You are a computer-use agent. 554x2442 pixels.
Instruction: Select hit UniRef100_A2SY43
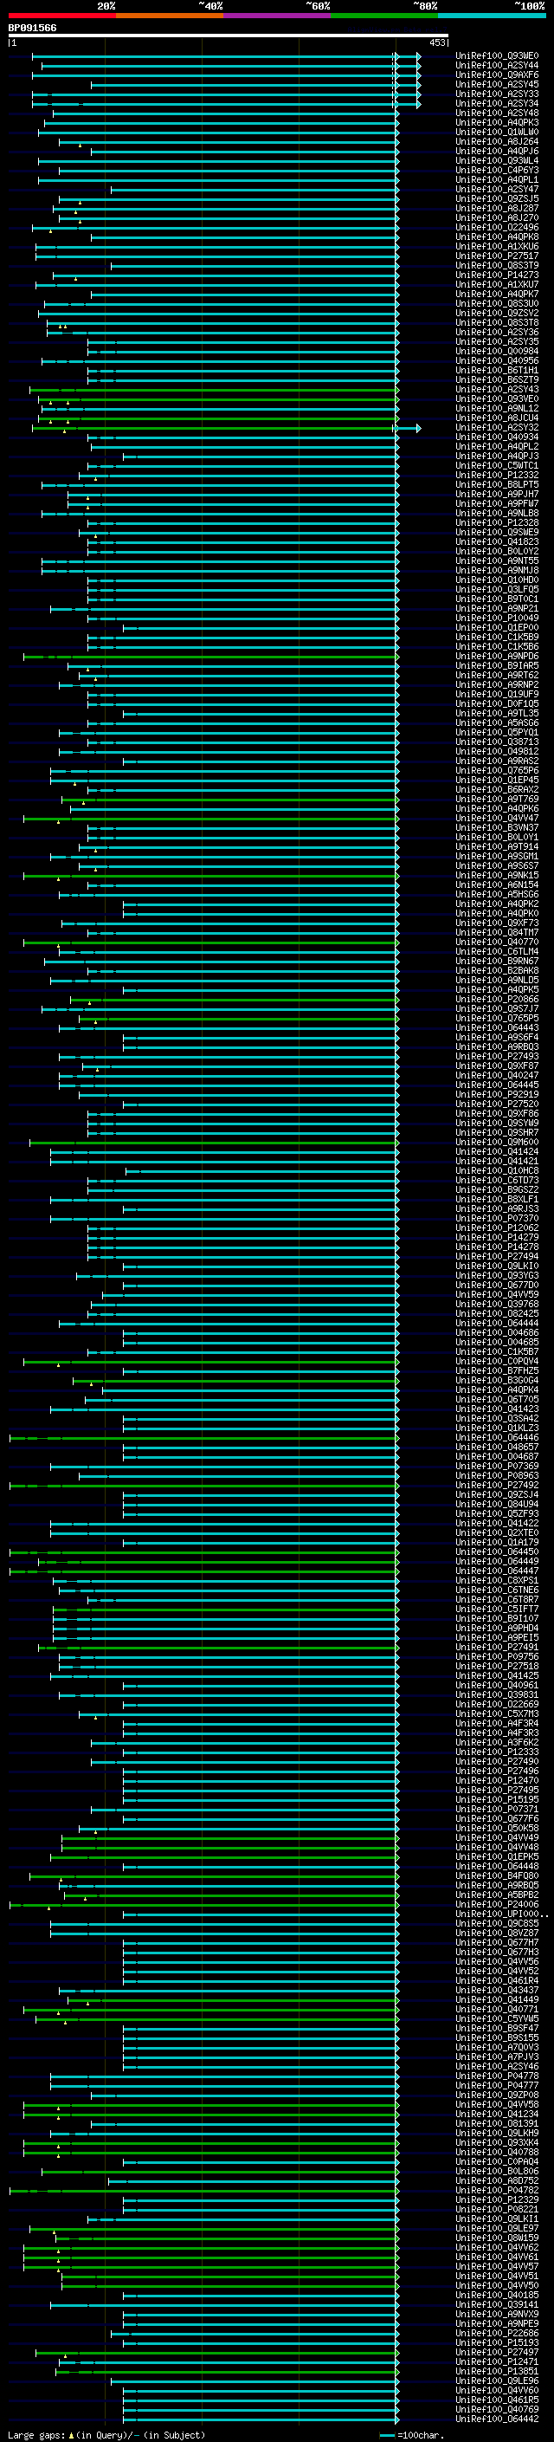click(496, 390)
